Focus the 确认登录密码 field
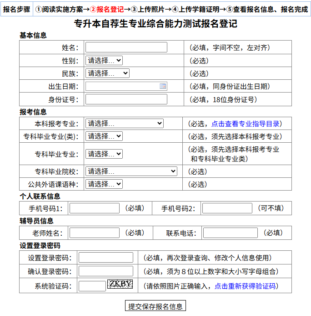 pyautogui.click(x=106, y=272)
